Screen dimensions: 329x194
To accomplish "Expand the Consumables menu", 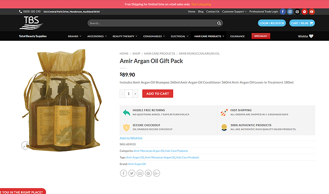I will pos(154,36).
